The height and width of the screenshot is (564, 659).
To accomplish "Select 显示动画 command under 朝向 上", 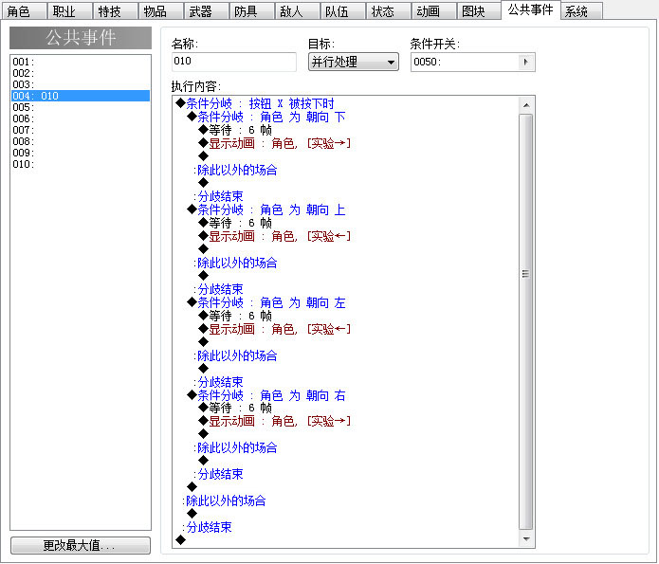I will (x=275, y=236).
